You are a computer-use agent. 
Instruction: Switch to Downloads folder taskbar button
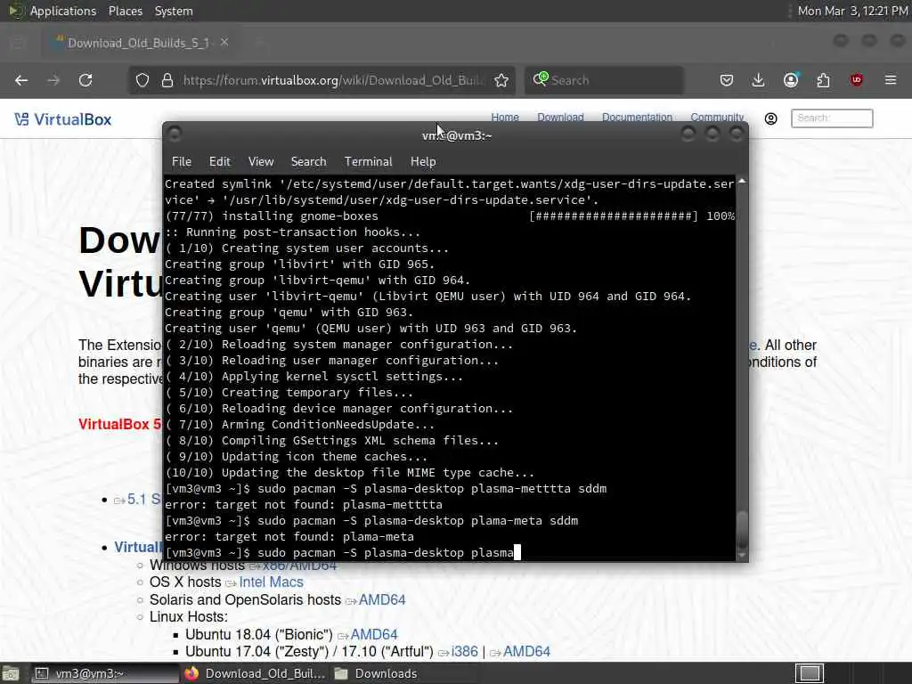pyautogui.click(x=404, y=673)
